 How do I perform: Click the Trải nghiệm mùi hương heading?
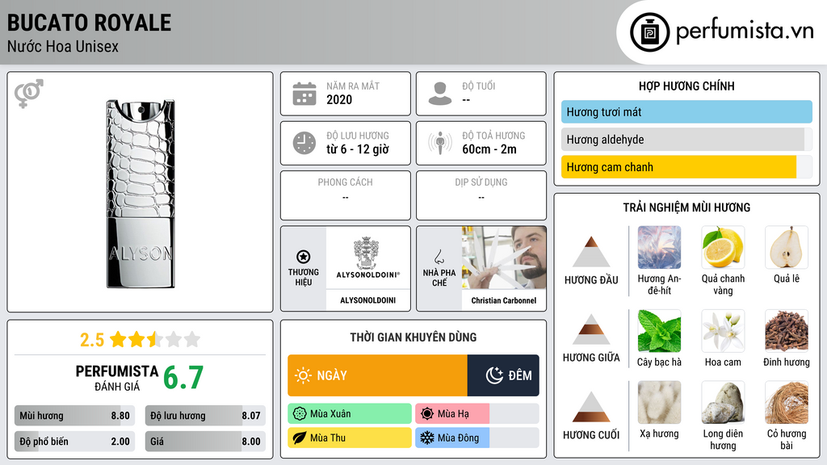[686, 207]
